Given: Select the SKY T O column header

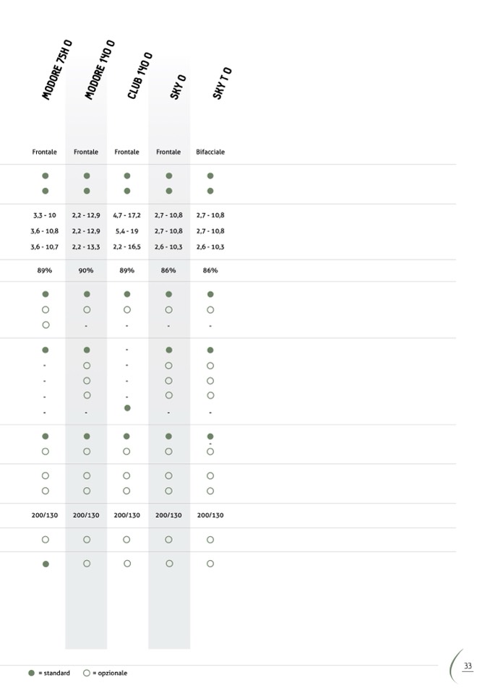Looking at the screenshot, I should pos(221,83).
